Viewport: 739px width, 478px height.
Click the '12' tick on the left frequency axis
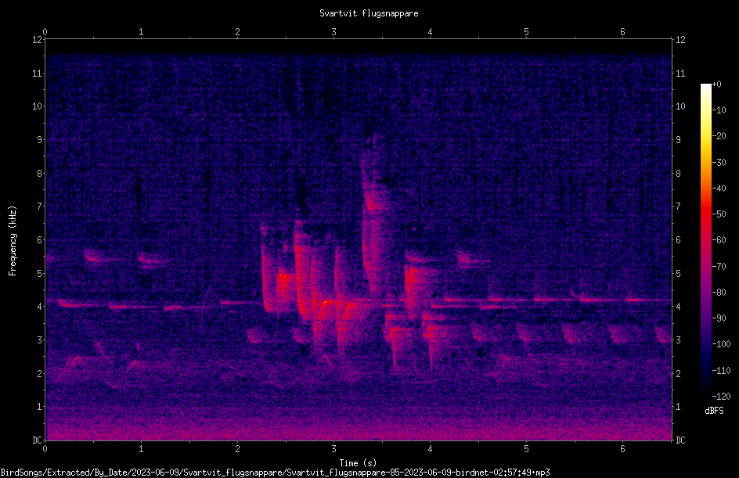click(x=37, y=40)
